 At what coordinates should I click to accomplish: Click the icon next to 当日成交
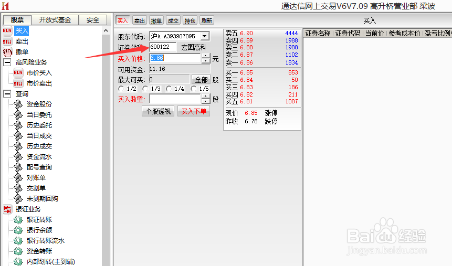[x=18, y=136]
